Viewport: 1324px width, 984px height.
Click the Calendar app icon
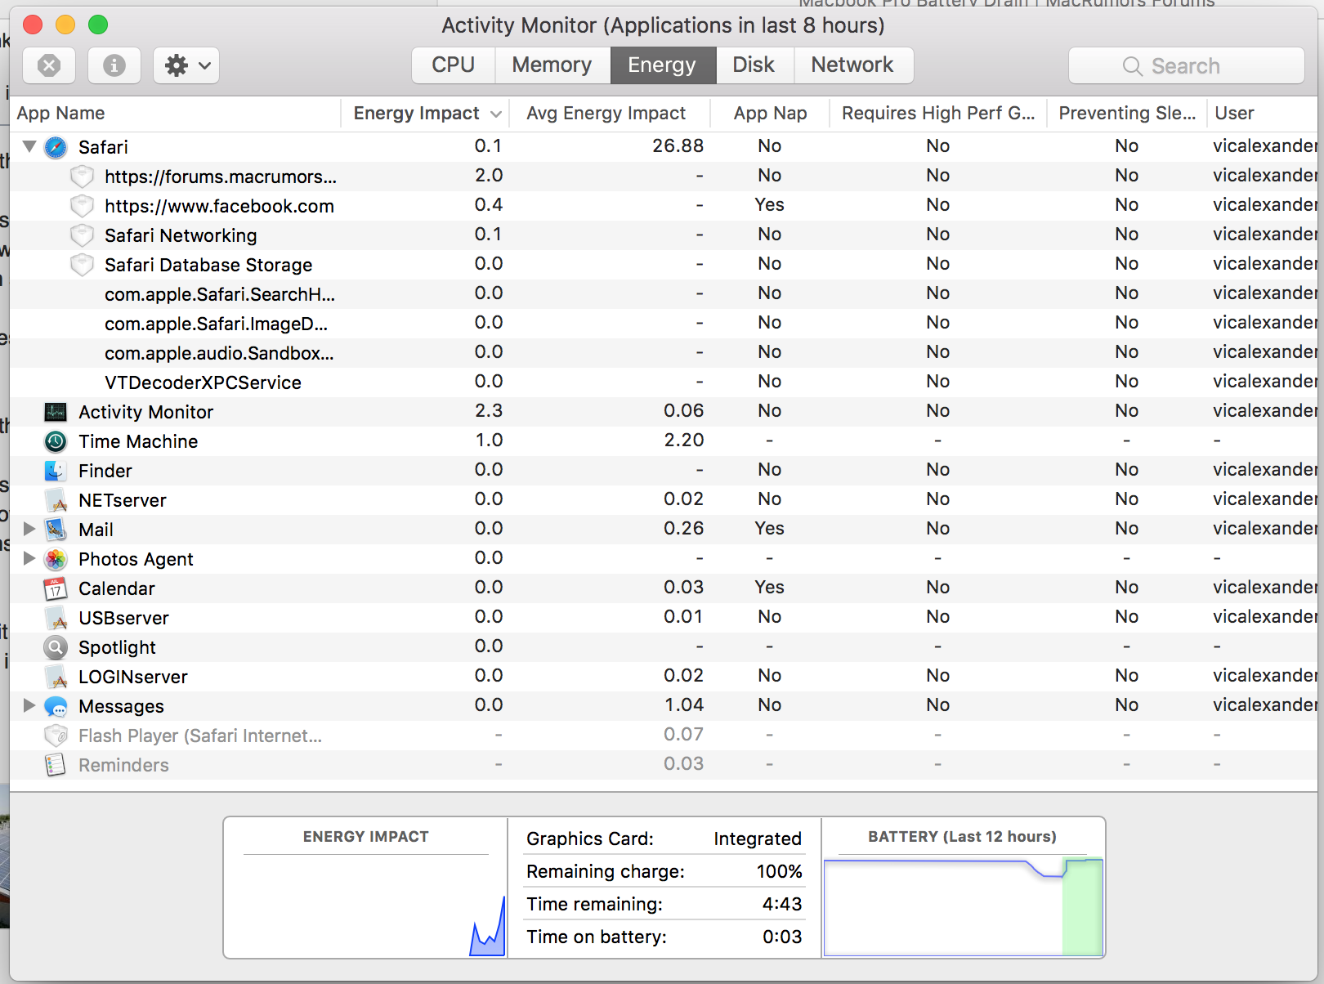[56, 588]
